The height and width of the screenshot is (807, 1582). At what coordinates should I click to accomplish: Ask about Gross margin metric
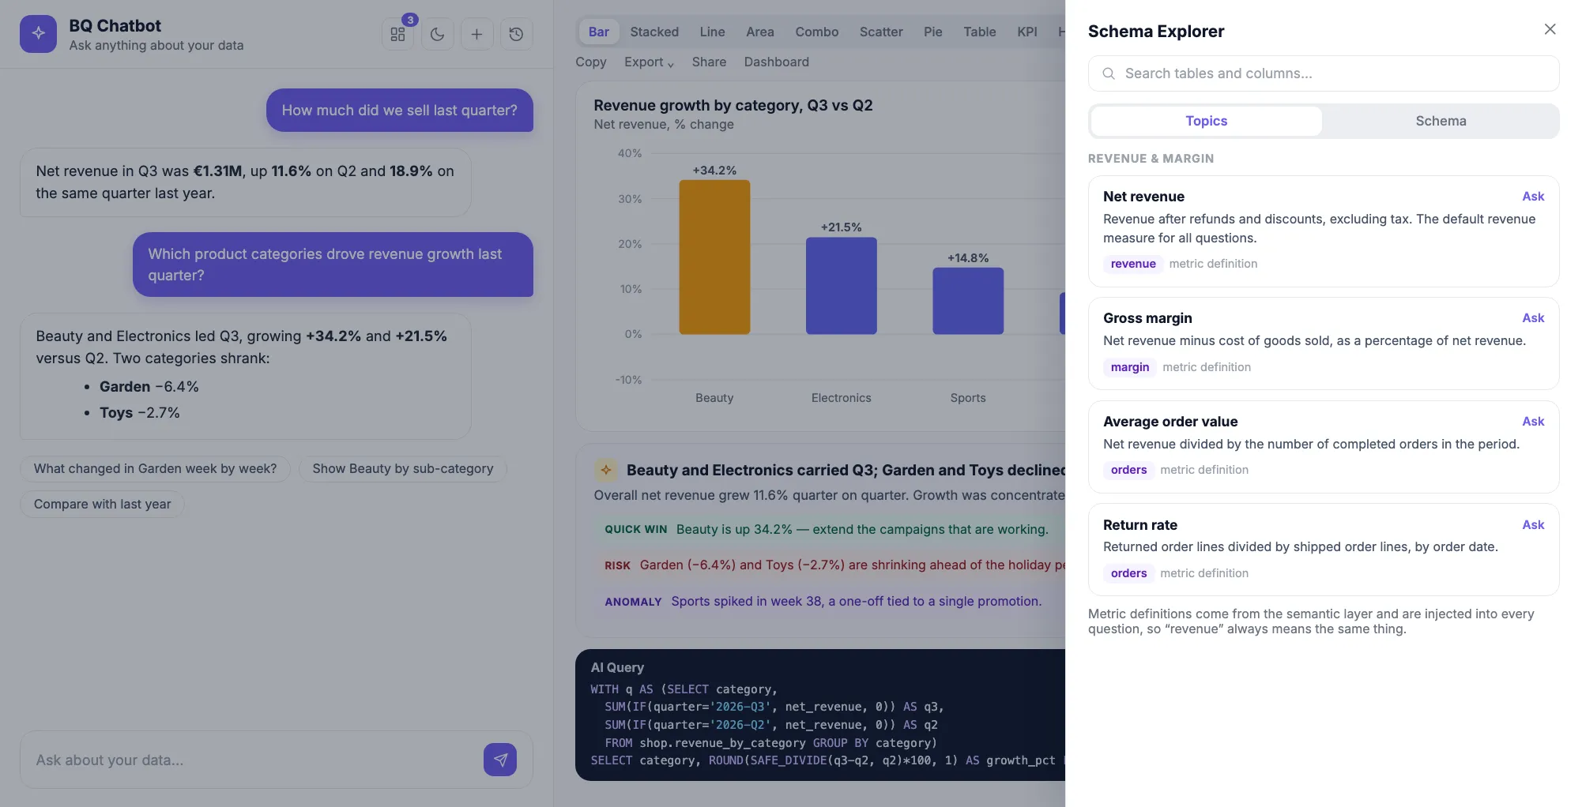click(x=1533, y=318)
